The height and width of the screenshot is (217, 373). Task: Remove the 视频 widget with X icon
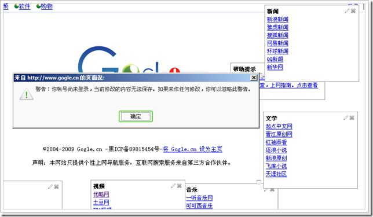180,186
